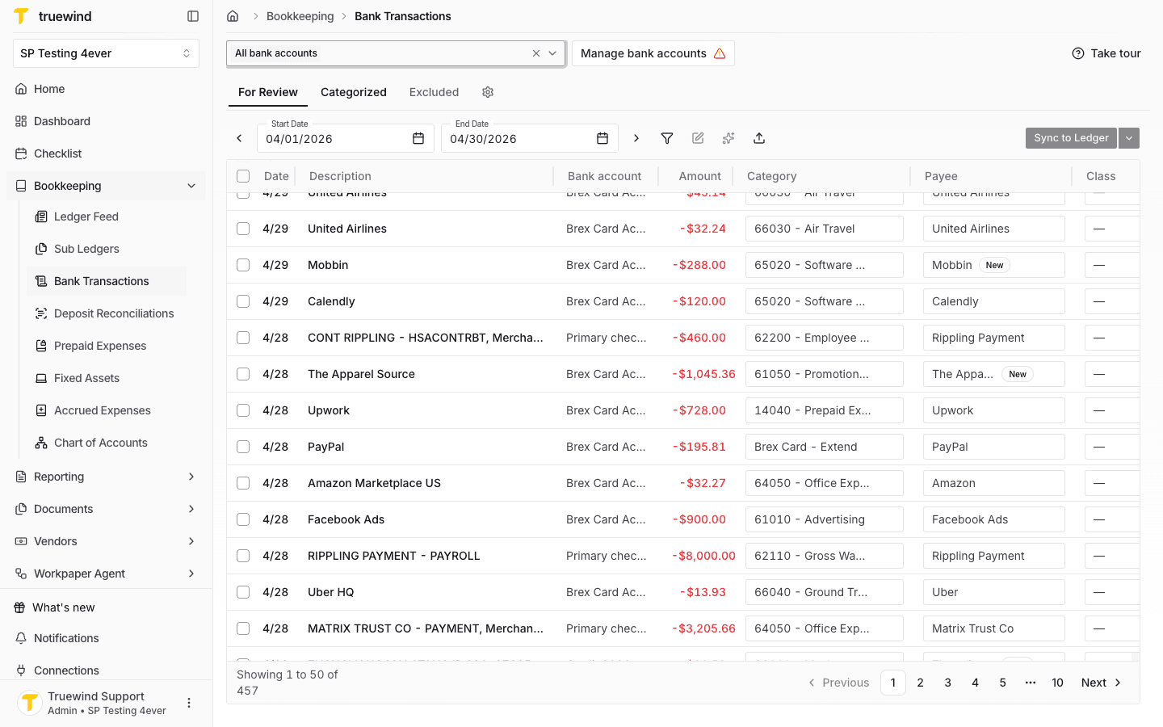Viewport: 1163px width, 727px height.
Task: Click the bulk edit pencil icon
Action: click(x=698, y=138)
